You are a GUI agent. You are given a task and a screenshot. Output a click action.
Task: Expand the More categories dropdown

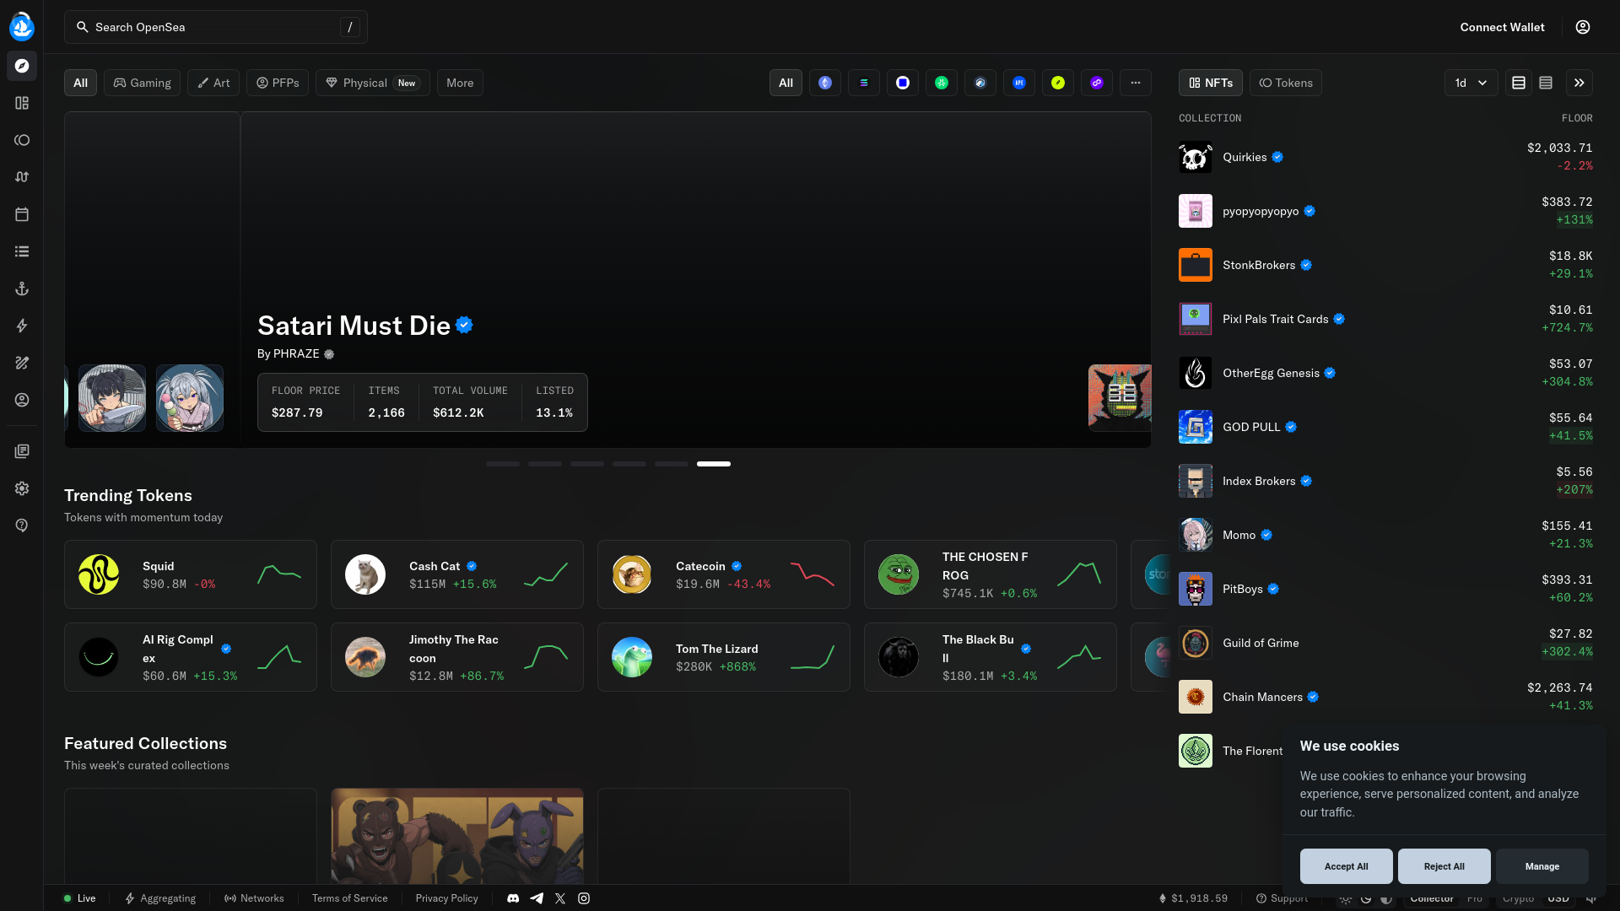click(x=460, y=83)
